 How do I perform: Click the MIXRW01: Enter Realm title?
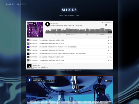coord(44,81)
